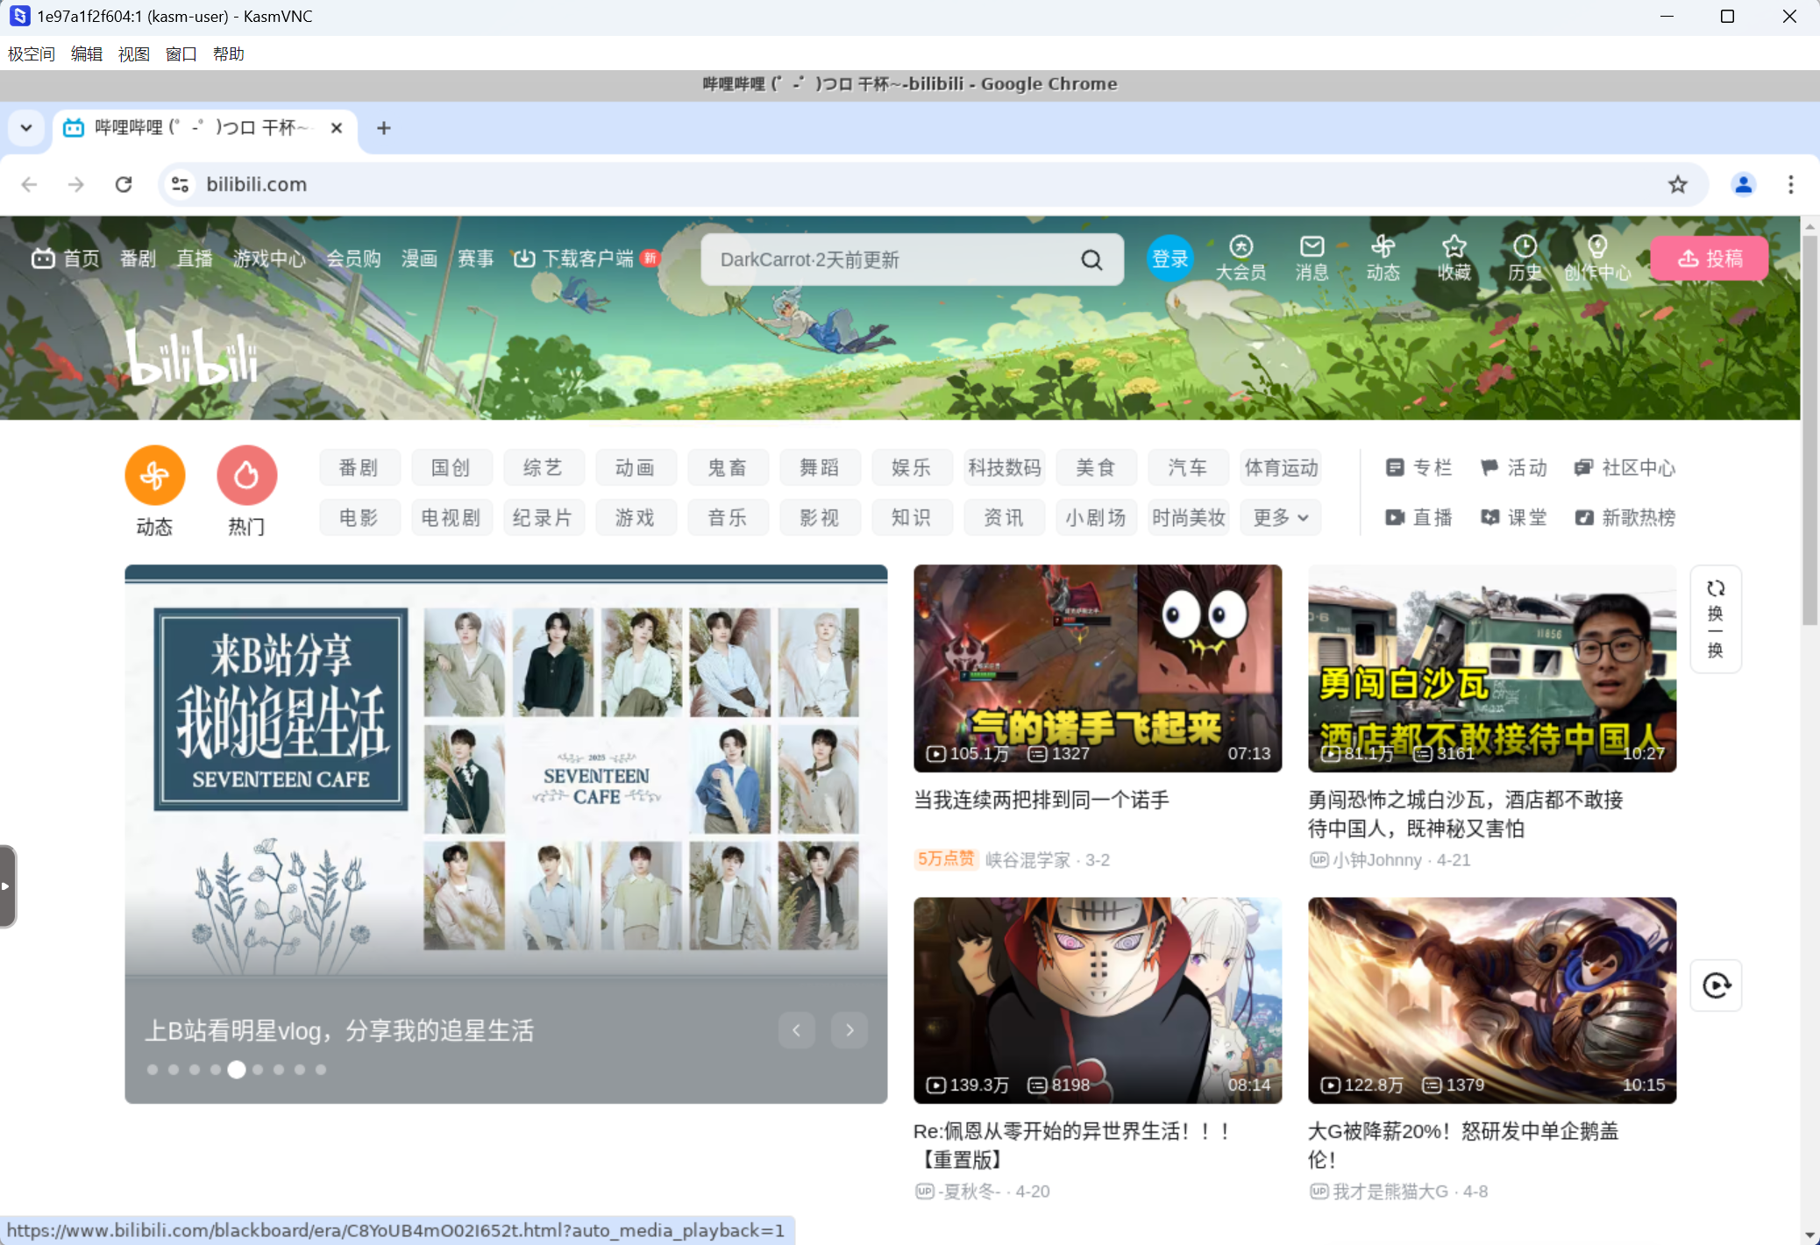This screenshot has width=1820, height=1245.
Task: Bookmark this page with star icon
Action: [x=1677, y=184]
